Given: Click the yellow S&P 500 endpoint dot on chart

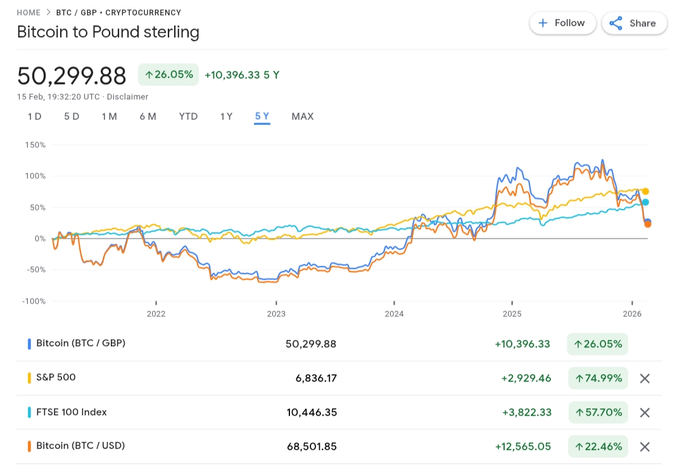Looking at the screenshot, I should [x=645, y=191].
